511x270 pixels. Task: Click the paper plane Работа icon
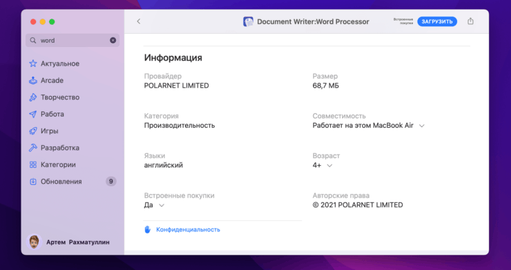click(x=33, y=114)
